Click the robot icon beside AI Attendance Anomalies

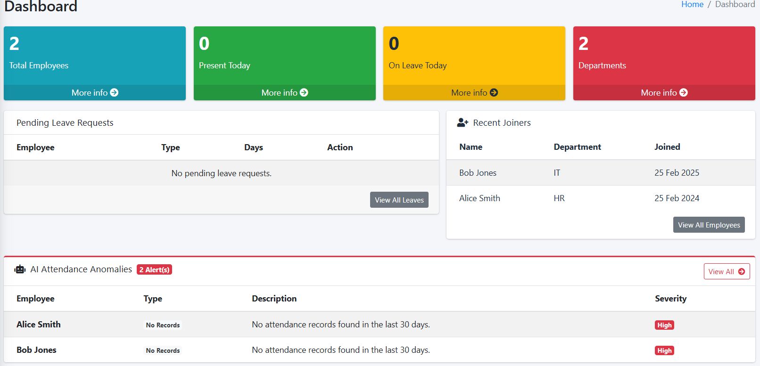[x=20, y=269]
